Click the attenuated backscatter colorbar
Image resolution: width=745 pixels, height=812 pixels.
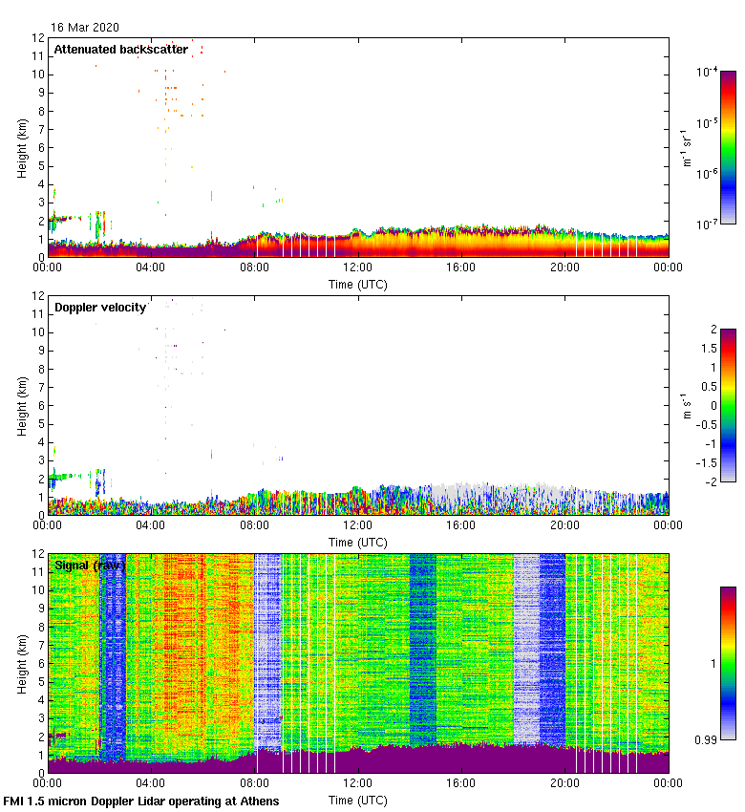[x=728, y=147]
